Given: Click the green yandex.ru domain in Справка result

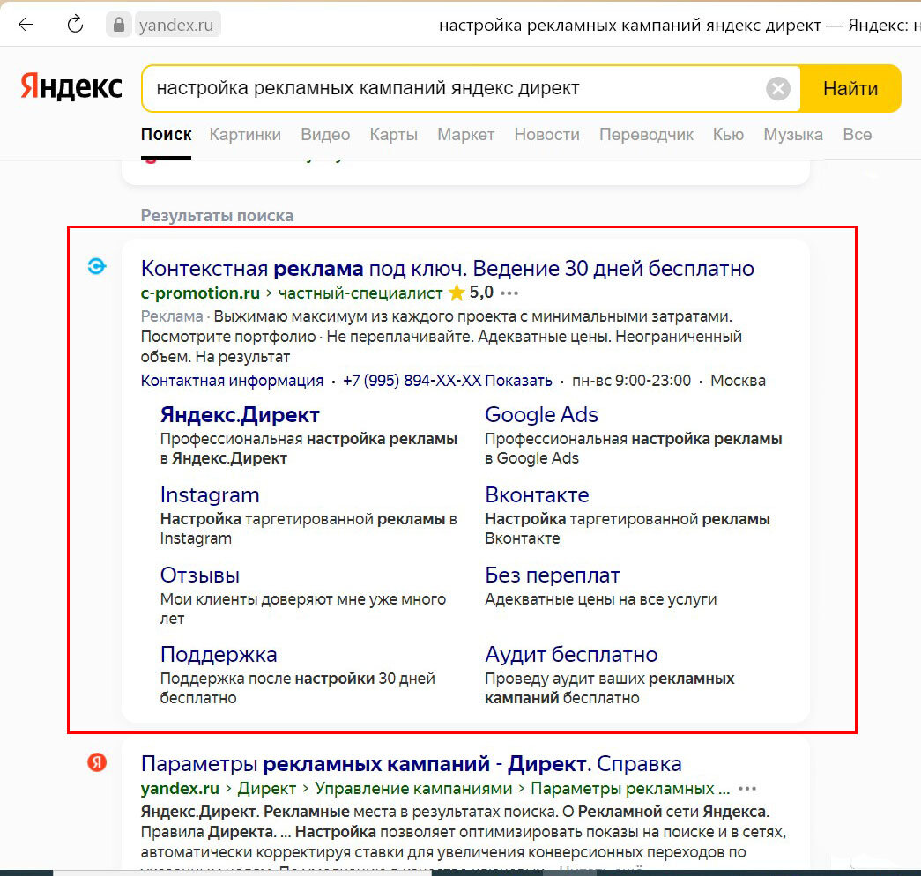Looking at the screenshot, I should click(x=180, y=789).
